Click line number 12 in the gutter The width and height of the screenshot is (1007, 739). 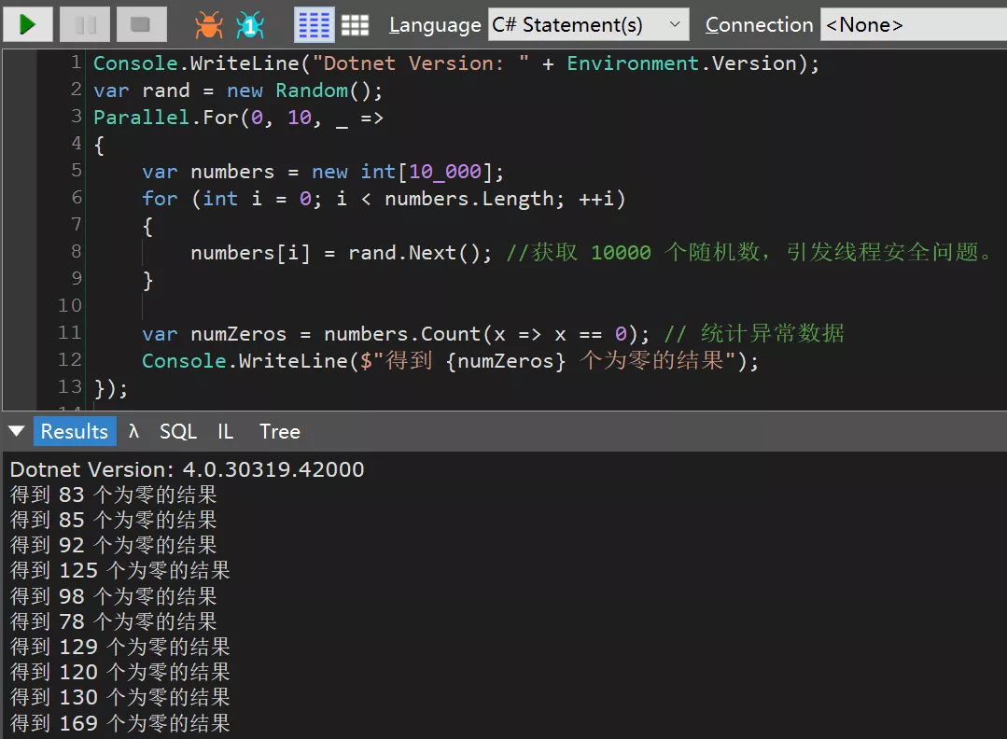[x=69, y=359]
